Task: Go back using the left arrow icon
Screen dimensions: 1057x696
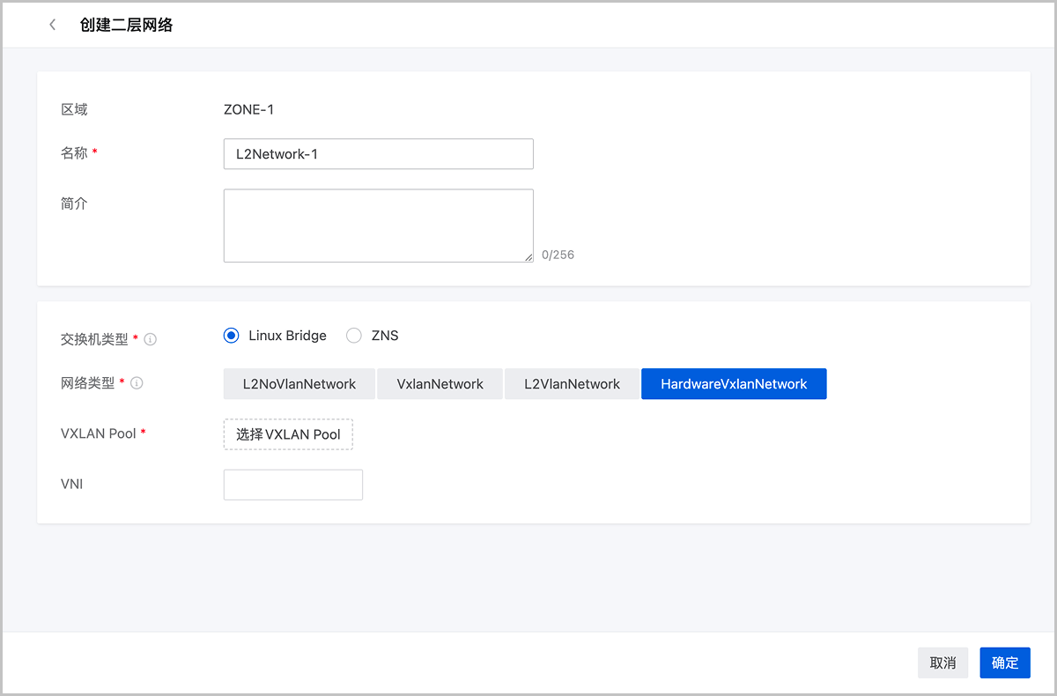Action: [53, 25]
